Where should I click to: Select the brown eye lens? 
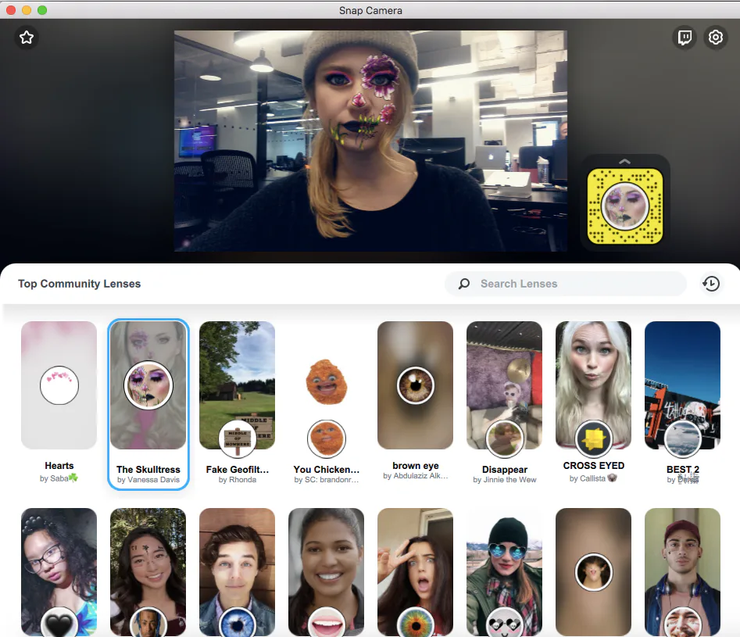(x=415, y=402)
